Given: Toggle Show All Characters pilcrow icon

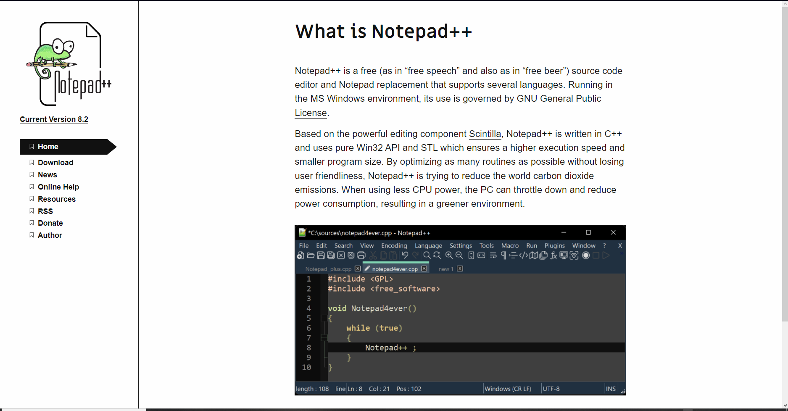Looking at the screenshot, I should click(503, 256).
